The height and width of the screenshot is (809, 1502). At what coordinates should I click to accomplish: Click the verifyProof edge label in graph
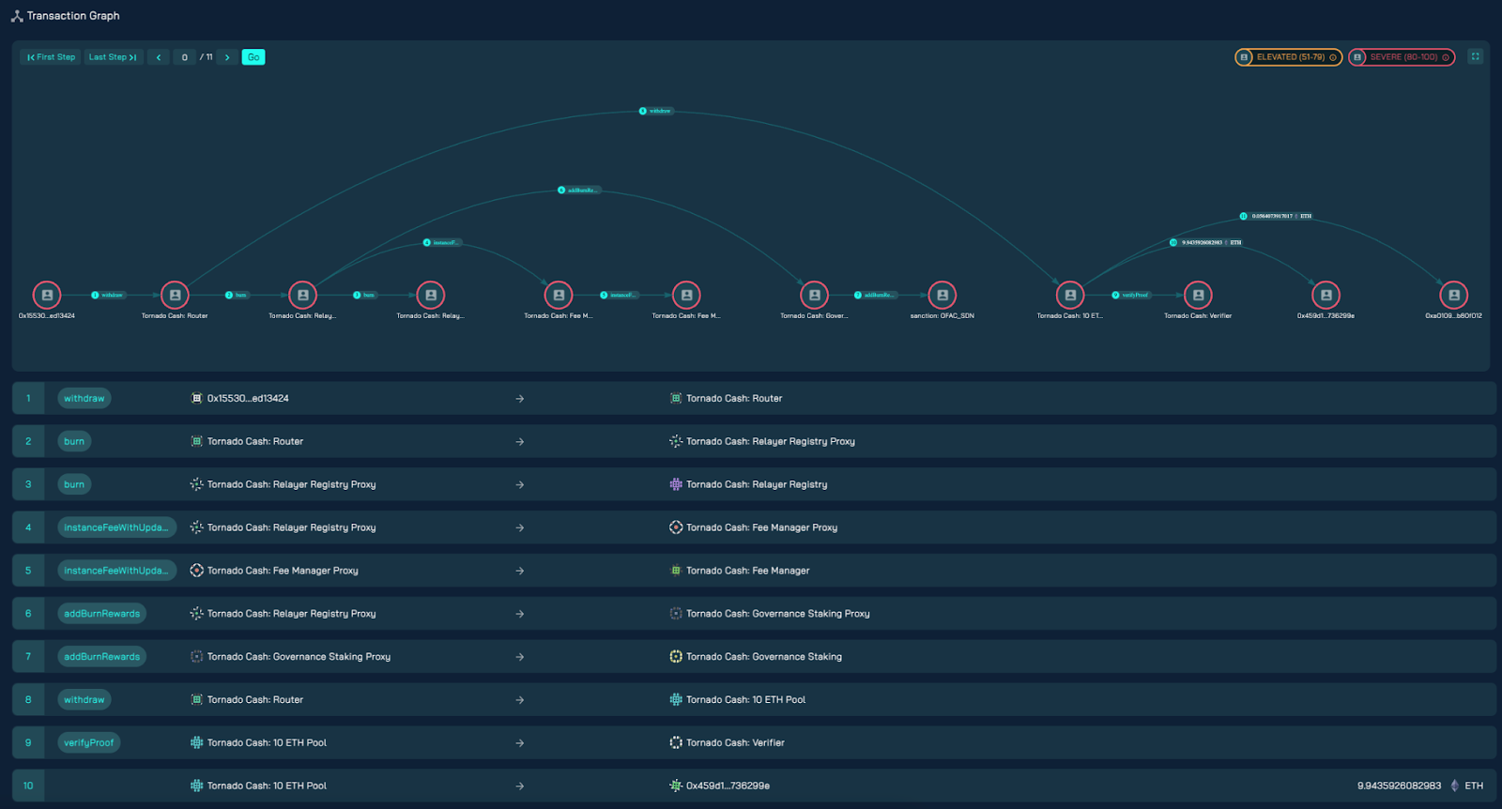(1131, 295)
